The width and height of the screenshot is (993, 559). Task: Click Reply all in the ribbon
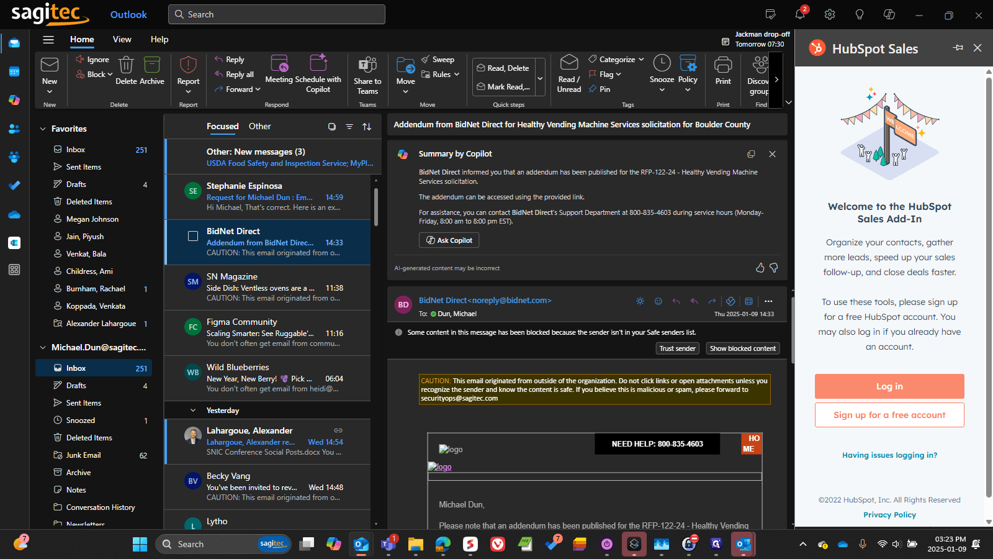pyautogui.click(x=234, y=75)
